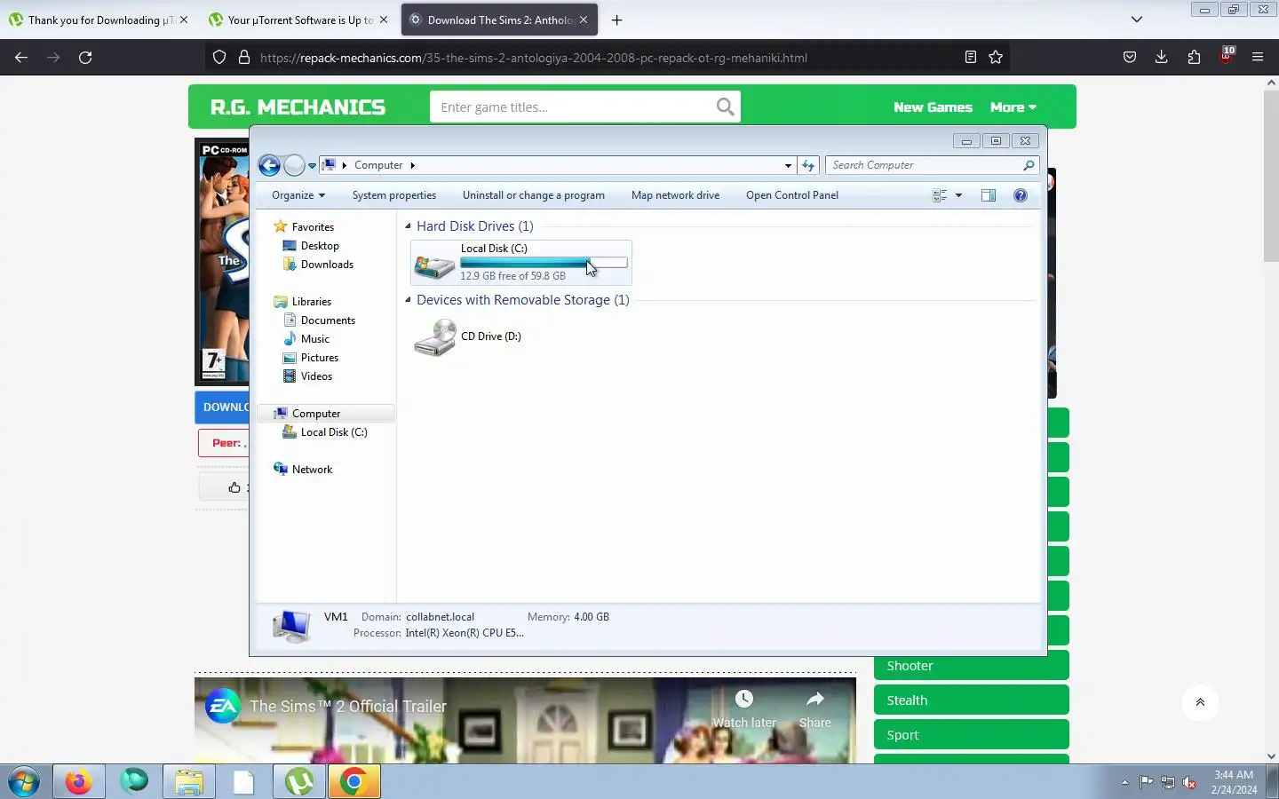Open the Pictures library
Viewport: 1279px width, 799px height.
[x=320, y=358]
